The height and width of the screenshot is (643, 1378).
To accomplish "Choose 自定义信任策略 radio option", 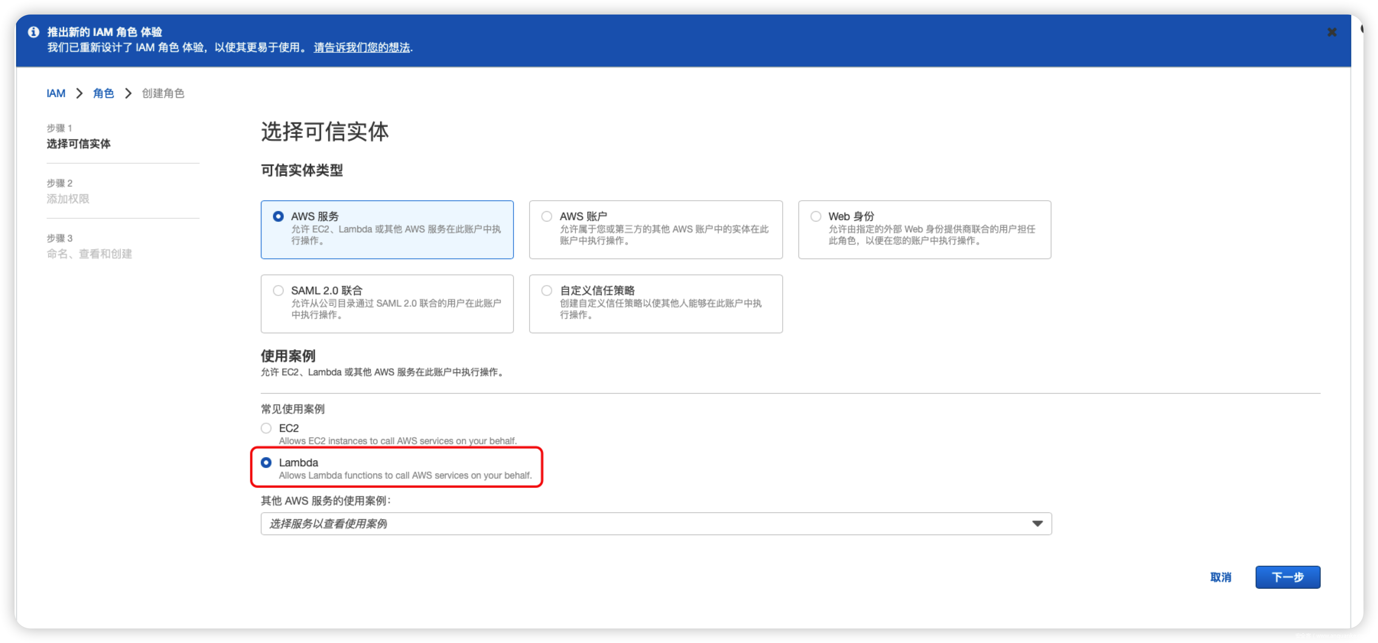I will (547, 291).
